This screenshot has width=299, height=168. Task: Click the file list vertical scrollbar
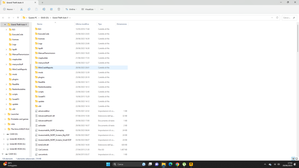click(x=298, y=38)
